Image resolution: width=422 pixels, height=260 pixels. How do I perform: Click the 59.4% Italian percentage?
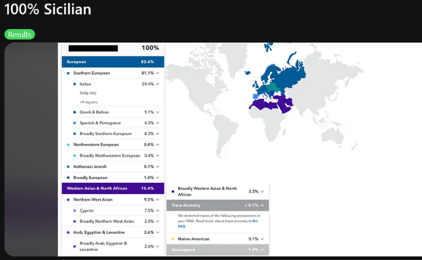tap(148, 84)
